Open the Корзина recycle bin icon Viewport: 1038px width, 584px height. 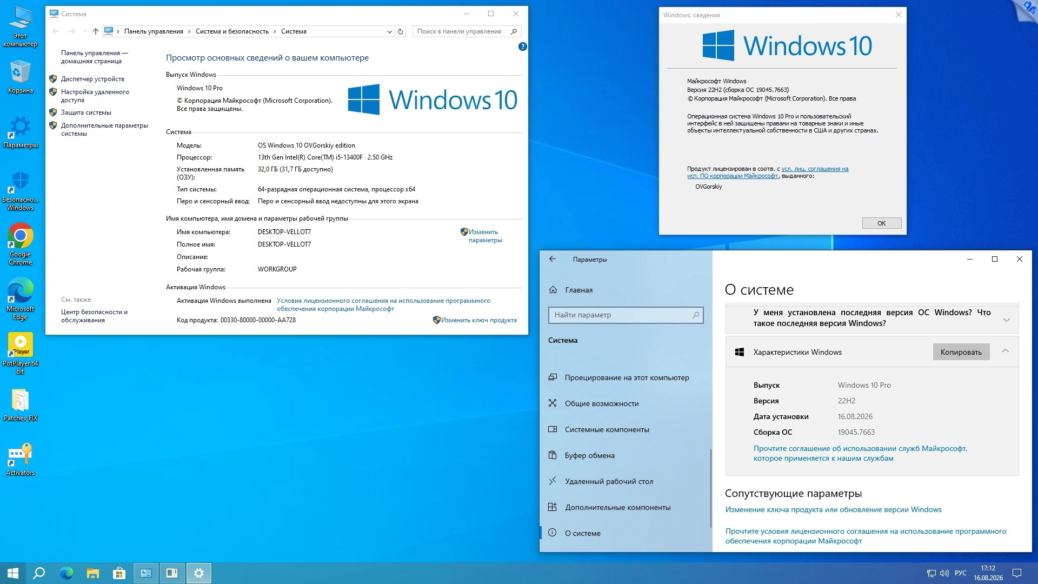(20, 77)
